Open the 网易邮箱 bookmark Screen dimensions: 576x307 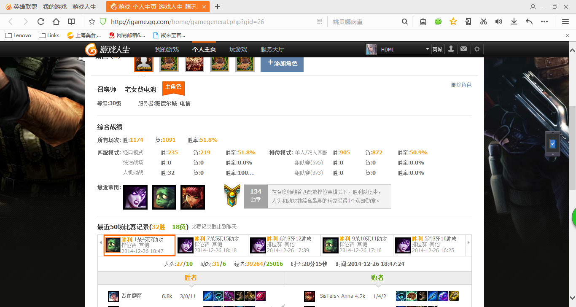[127, 35]
